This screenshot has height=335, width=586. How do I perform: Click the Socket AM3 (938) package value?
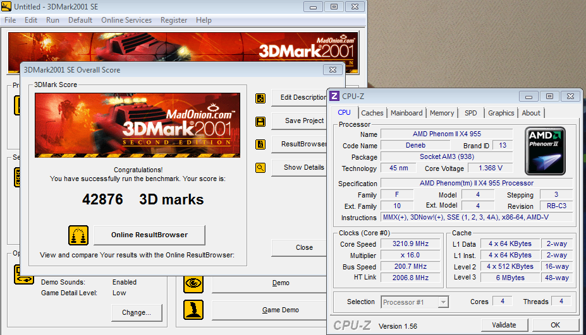(x=446, y=156)
